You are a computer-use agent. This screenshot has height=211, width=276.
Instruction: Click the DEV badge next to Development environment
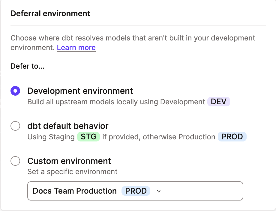point(219,102)
